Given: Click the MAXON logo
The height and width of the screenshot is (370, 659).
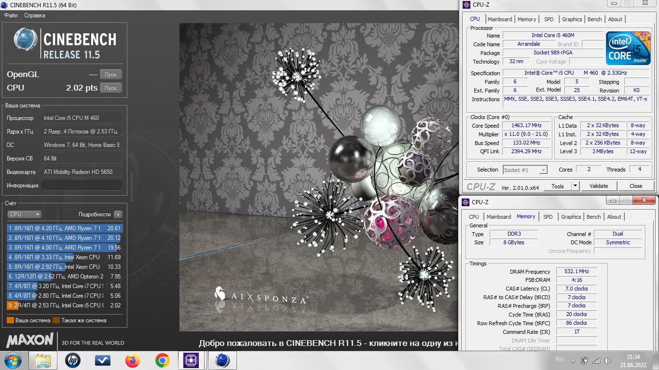Looking at the screenshot, I should pos(29,340).
